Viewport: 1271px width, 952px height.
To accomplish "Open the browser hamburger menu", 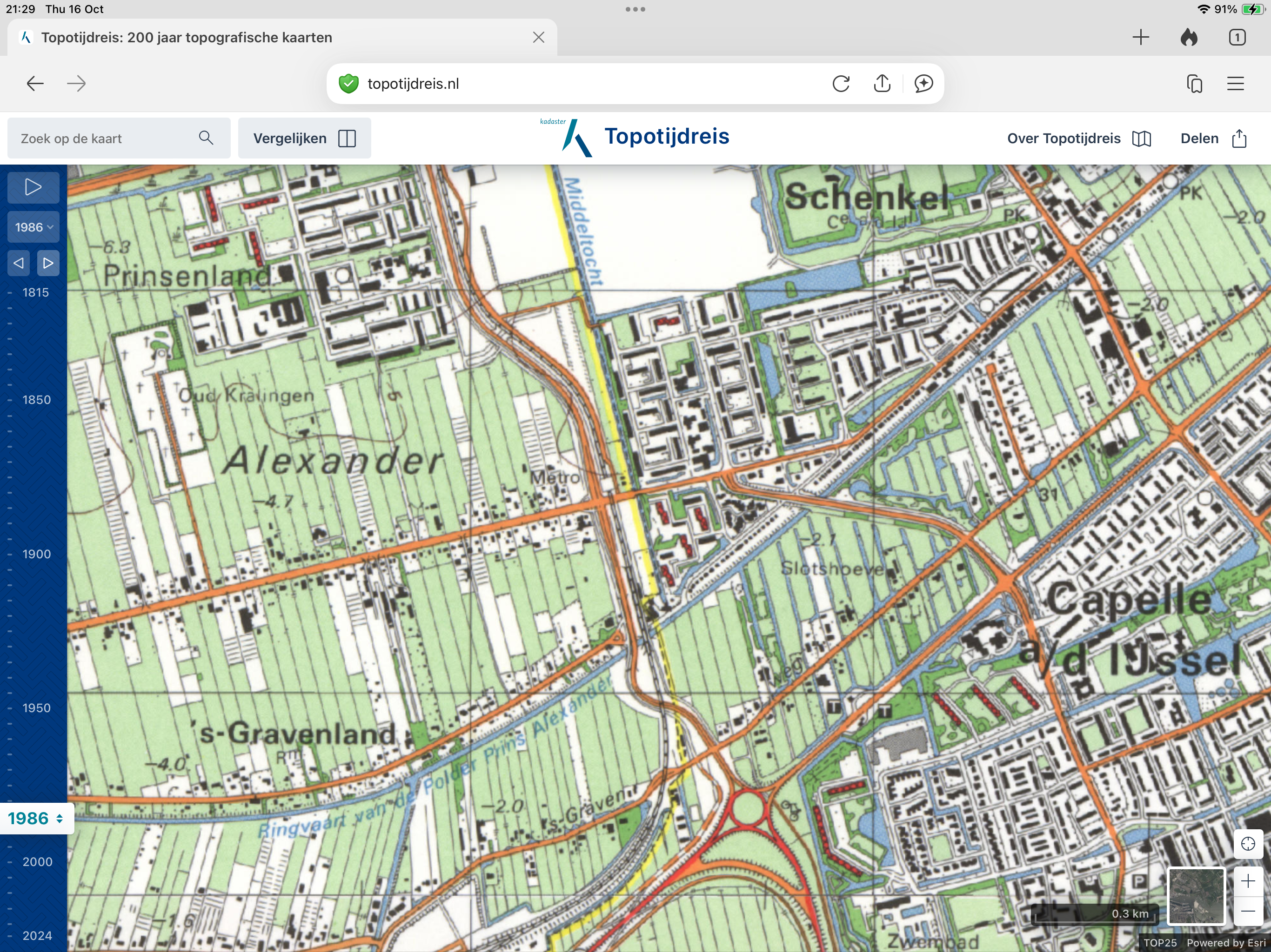I will tap(1235, 84).
